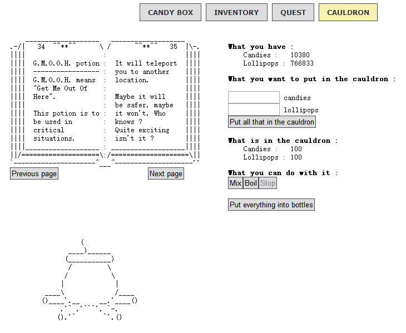Image resolution: width=406 pixels, height=333 pixels.
Task: Click page number 35 in the book
Action: click(174, 47)
